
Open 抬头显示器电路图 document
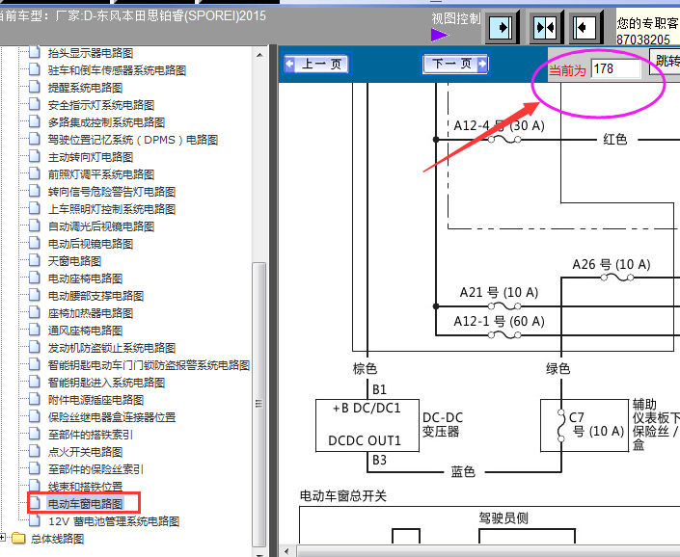click(91, 53)
